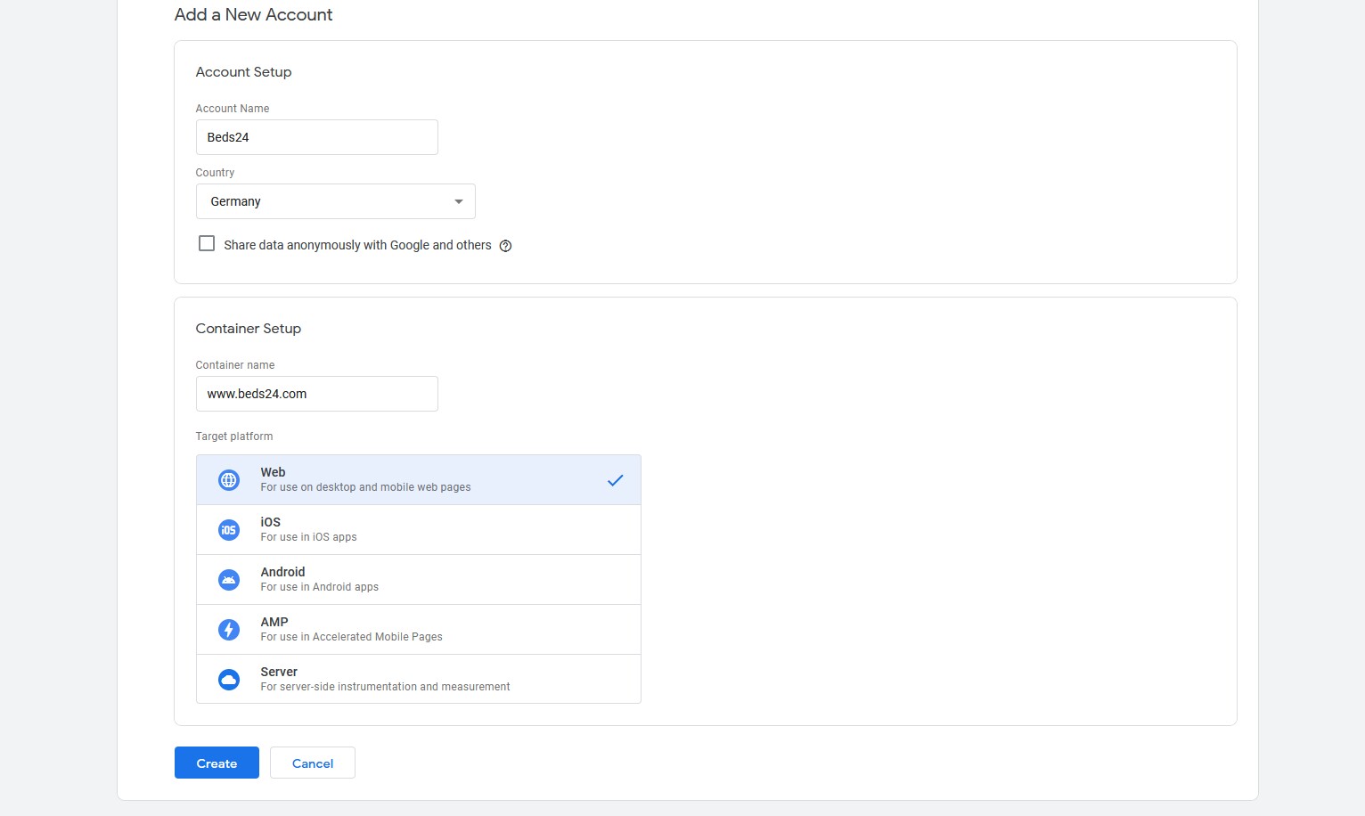This screenshot has width=1365, height=816.
Task: Click the 'Account Setup' section title
Action: coord(243,72)
